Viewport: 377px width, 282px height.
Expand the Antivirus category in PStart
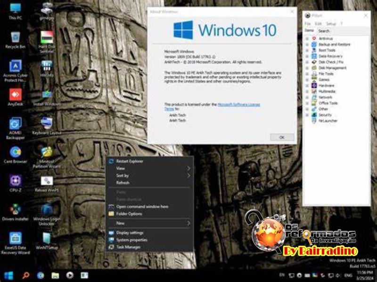click(x=307, y=39)
